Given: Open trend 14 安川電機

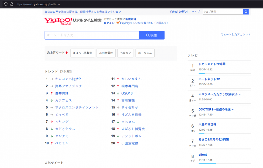Looking at the screenshot, I should [128, 100].
